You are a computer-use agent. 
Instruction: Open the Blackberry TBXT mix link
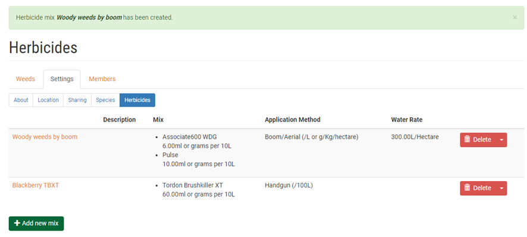36,186
